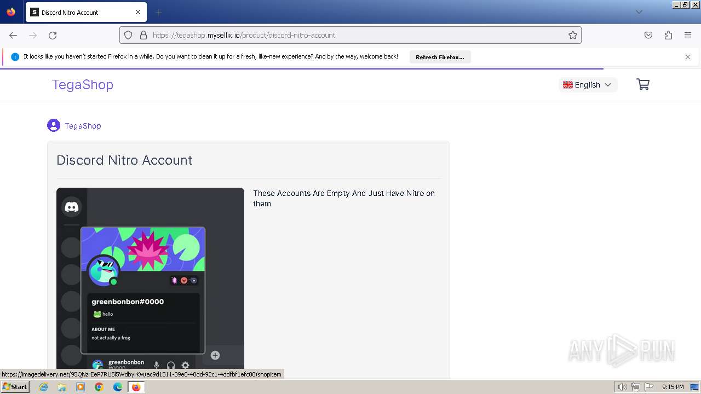Open the Firefox extensions menu
This screenshot has width=701, height=394.
(668, 35)
